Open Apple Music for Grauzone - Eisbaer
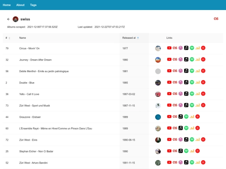This screenshot has height=169, width=226. [x=181, y=116]
